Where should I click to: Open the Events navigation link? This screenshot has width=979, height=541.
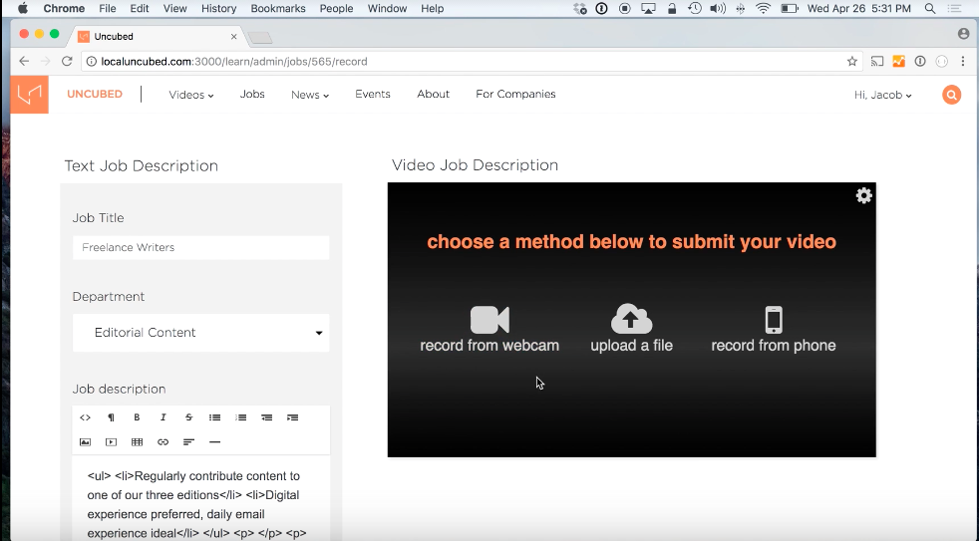[x=373, y=95]
